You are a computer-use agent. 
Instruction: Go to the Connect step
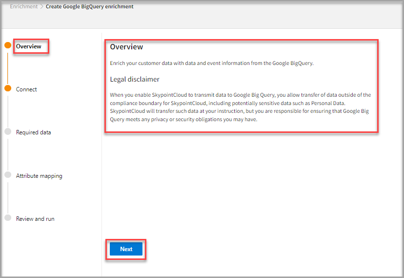[26, 89]
